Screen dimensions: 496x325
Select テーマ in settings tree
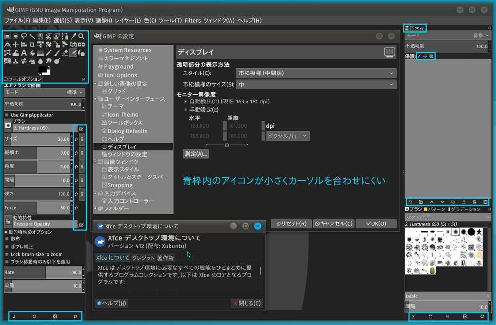click(115, 106)
